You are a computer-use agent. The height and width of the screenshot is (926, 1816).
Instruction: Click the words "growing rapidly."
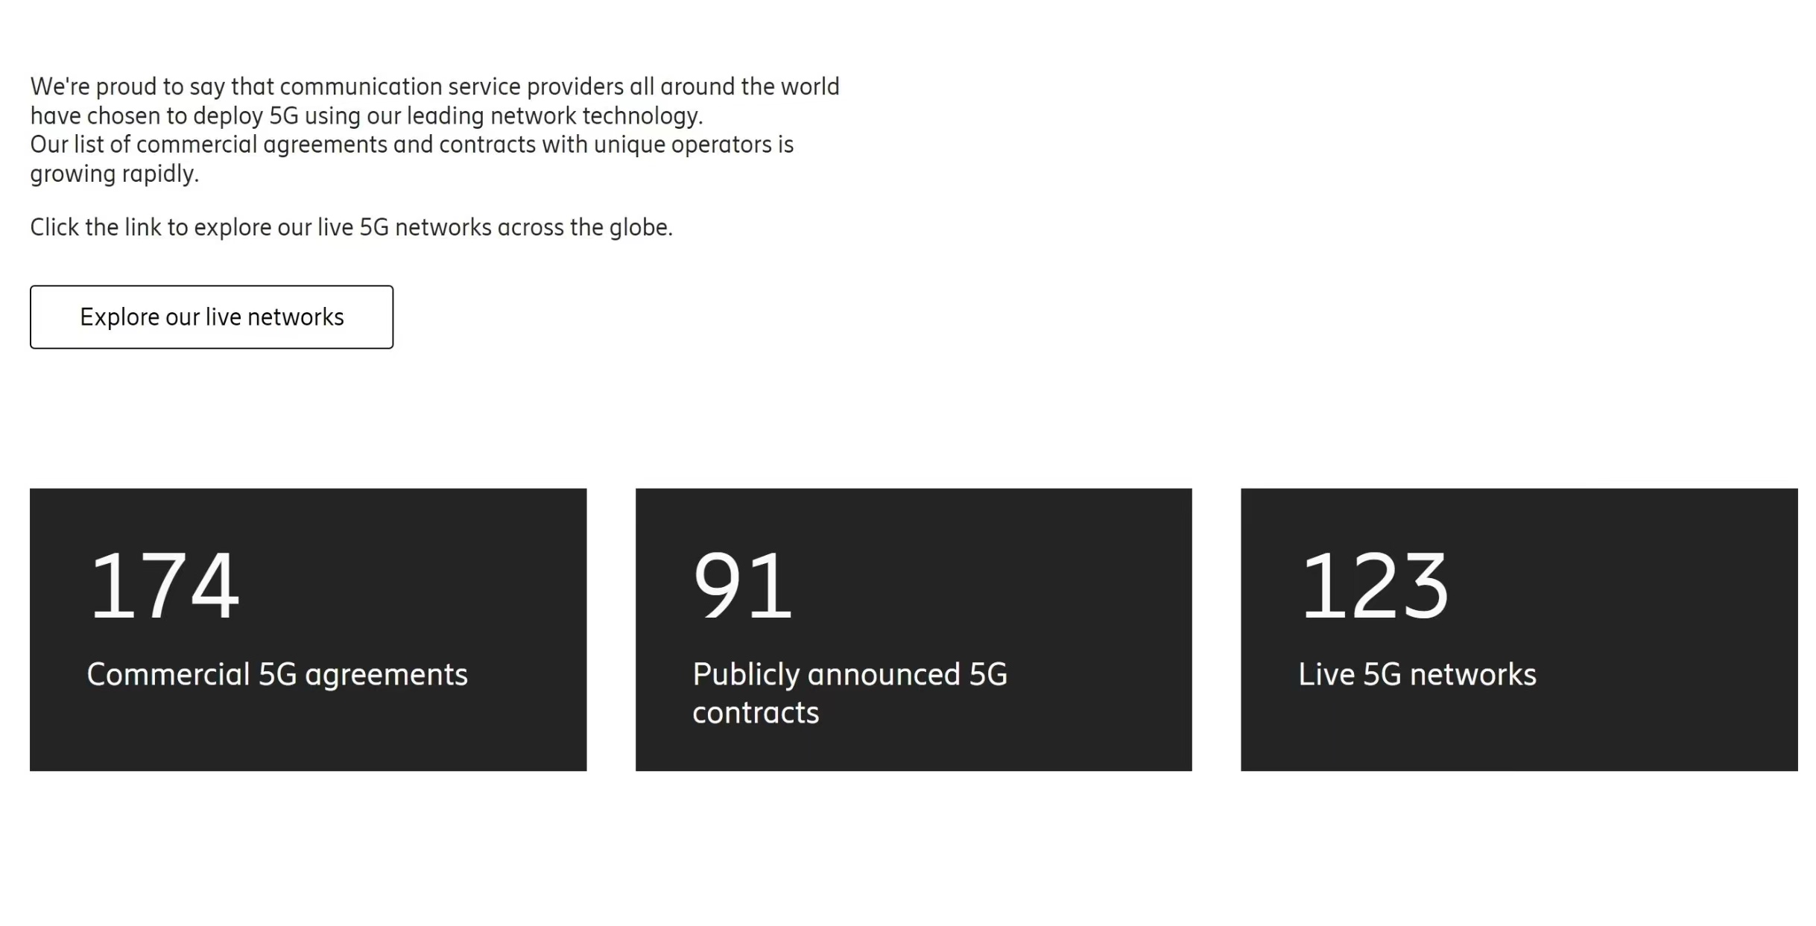click(115, 174)
